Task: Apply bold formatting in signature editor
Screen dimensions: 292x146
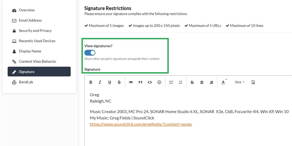Action: pyautogui.click(x=91, y=82)
